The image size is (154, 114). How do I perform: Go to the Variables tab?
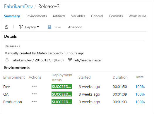pos(78,16)
